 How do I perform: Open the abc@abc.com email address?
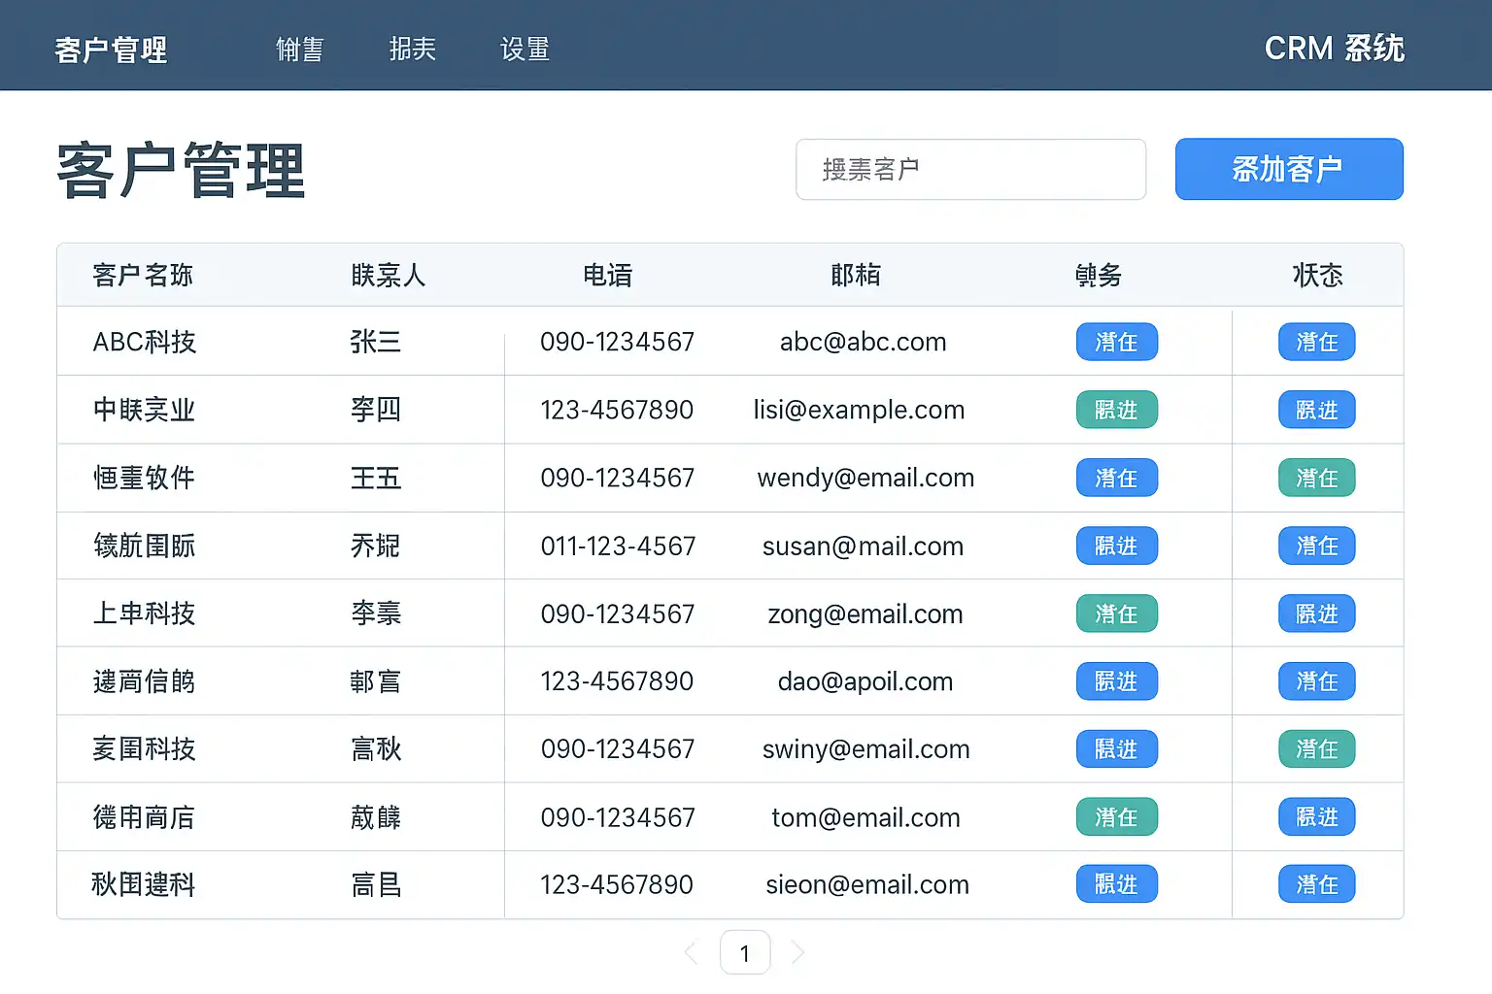(x=863, y=342)
